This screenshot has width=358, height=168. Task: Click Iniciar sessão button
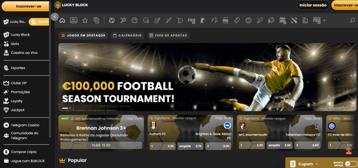tap(313, 5)
